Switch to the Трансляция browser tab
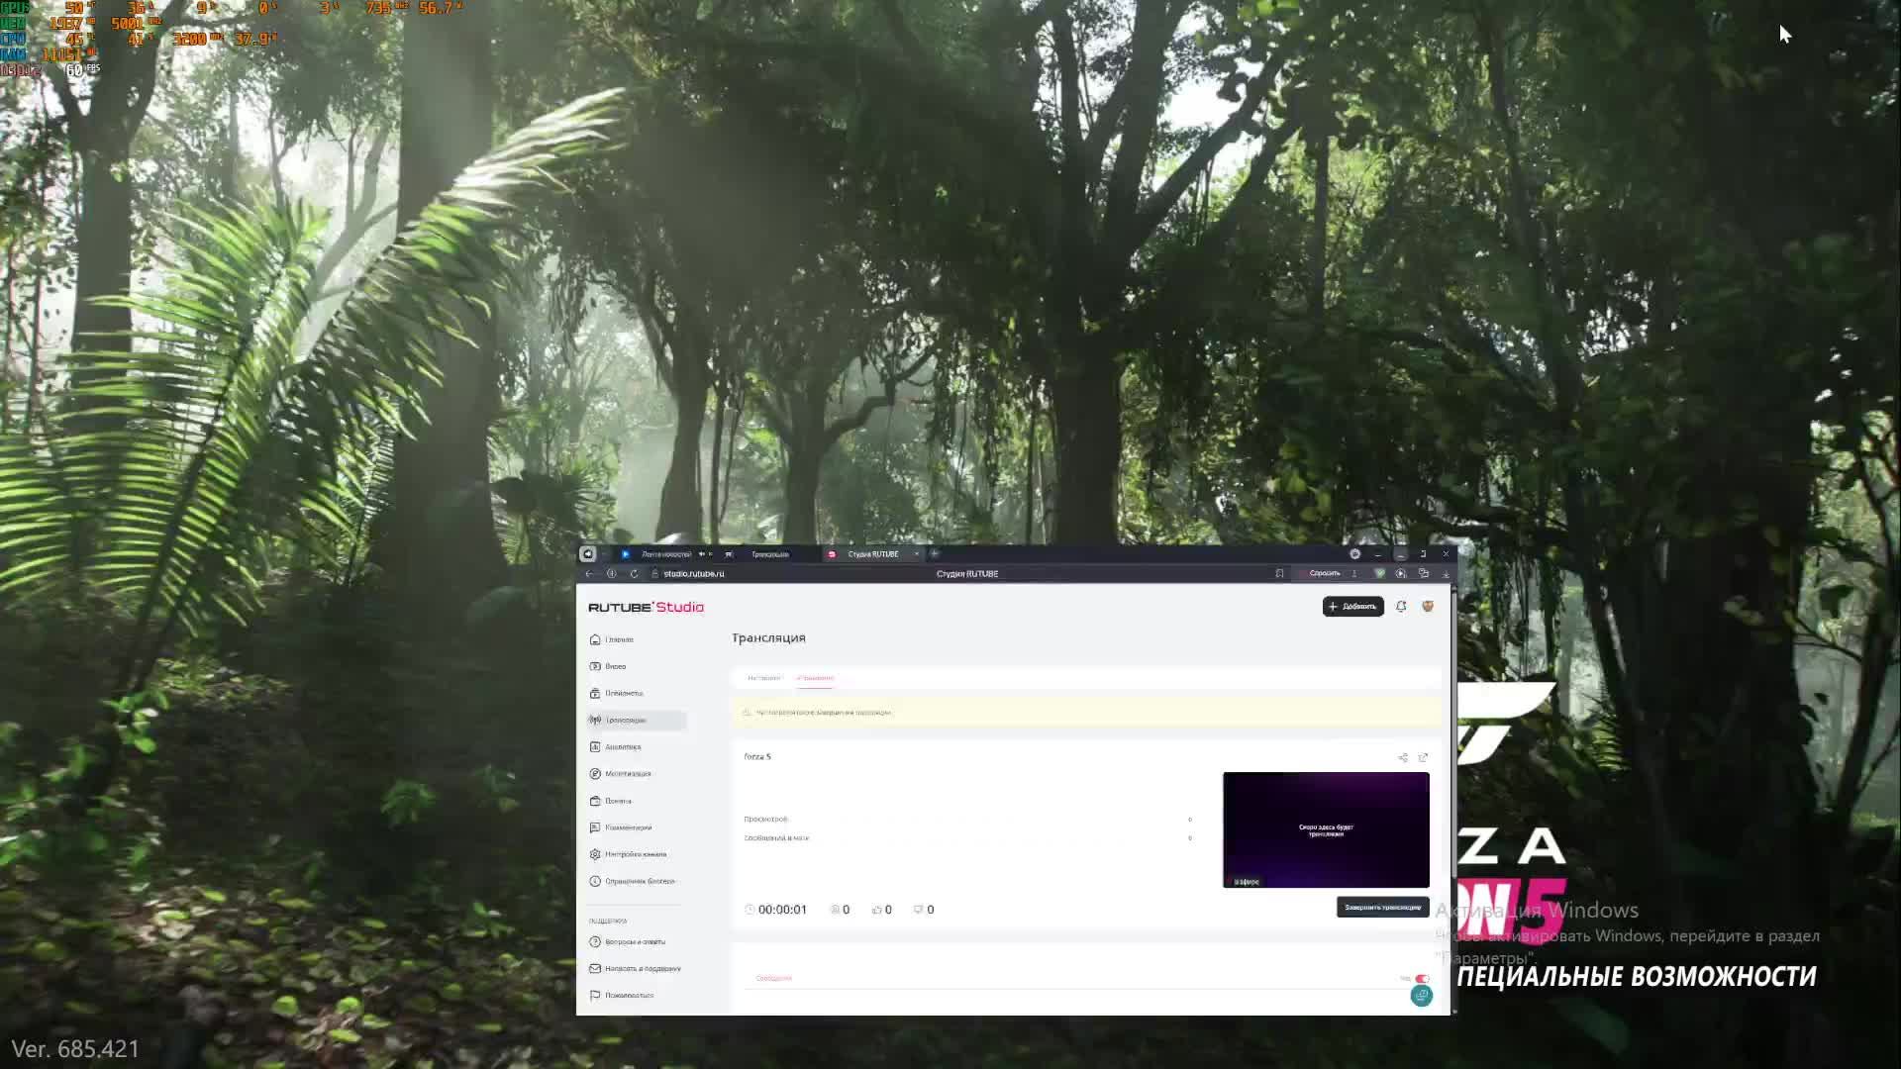The height and width of the screenshot is (1069, 1901). click(769, 554)
